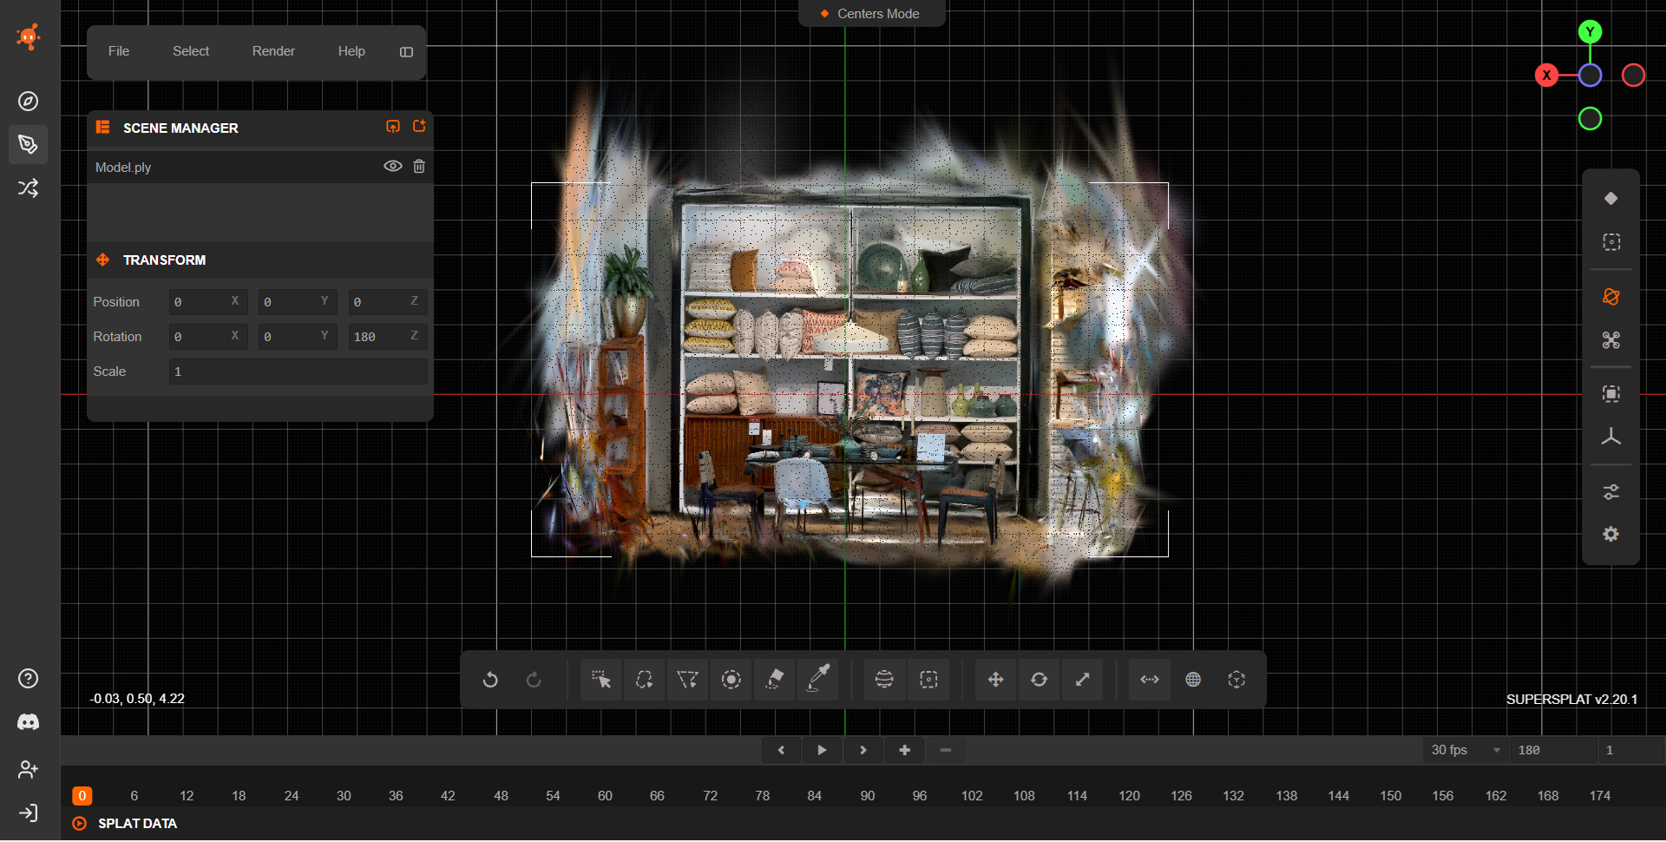1666x842 pixels.
Task: Click the undo arrow
Action: click(x=490, y=680)
